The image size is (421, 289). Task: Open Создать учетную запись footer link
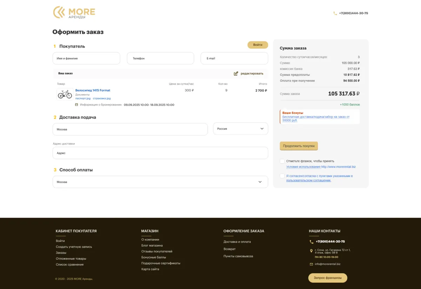pyautogui.click(x=74, y=247)
